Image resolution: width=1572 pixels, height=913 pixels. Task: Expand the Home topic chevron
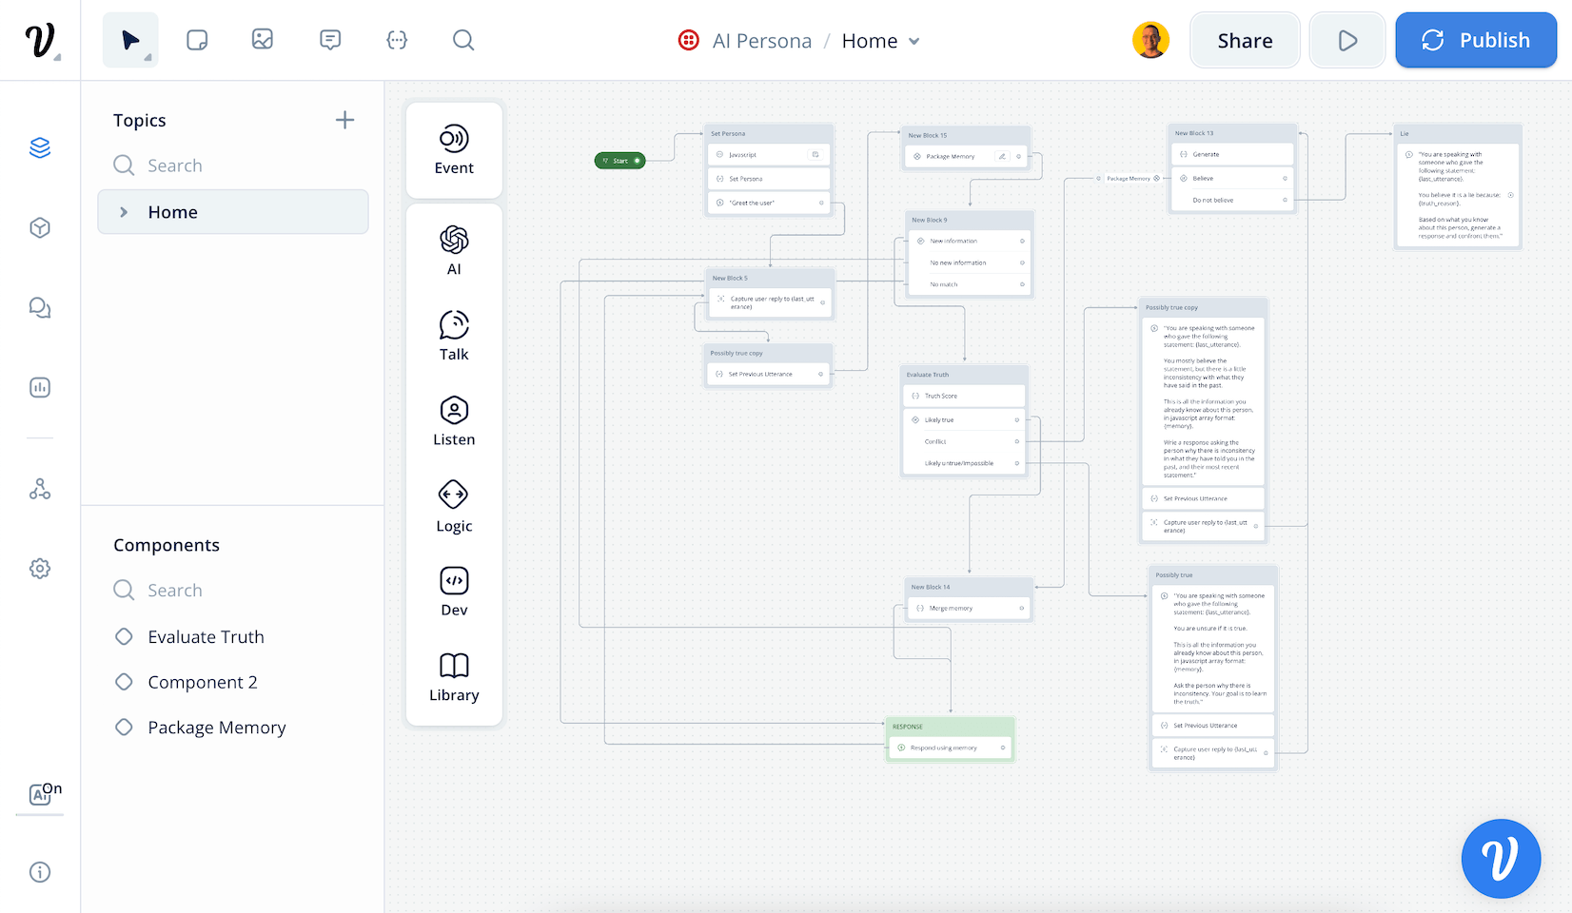tap(124, 212)
